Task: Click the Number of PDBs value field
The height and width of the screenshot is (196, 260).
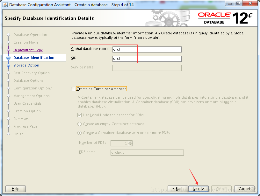Action: [x=119, y=143]
